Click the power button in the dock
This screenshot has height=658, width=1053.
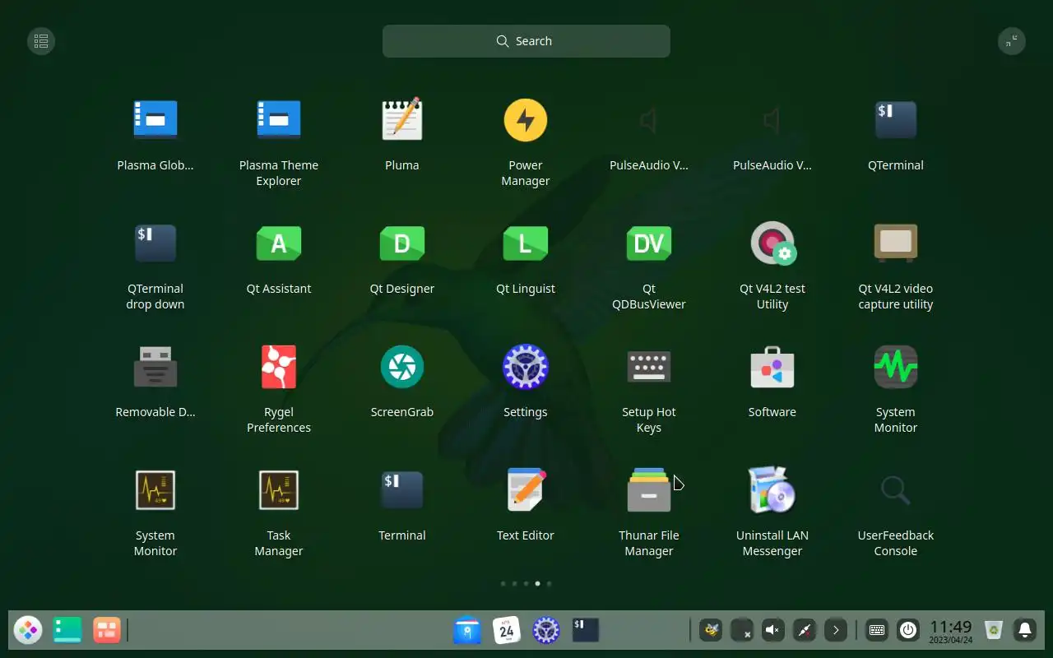tap(908, 631)
